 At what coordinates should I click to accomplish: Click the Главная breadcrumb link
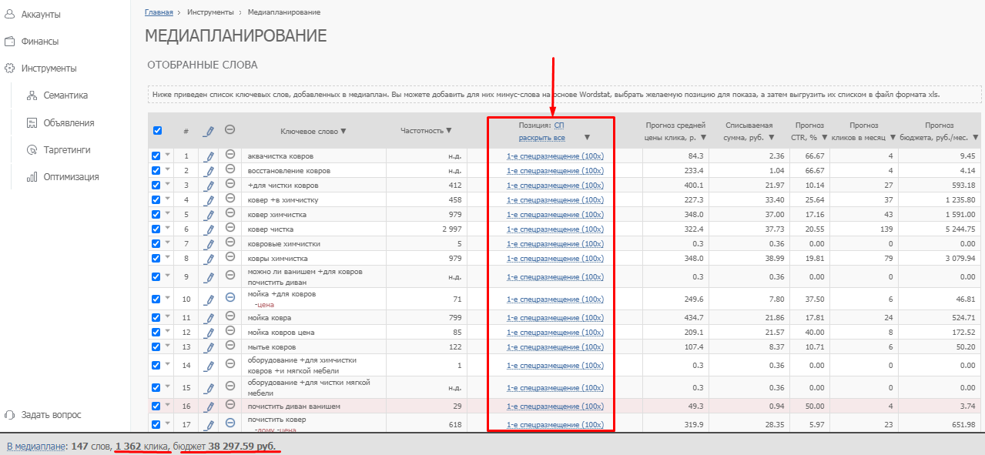point(158,12)
